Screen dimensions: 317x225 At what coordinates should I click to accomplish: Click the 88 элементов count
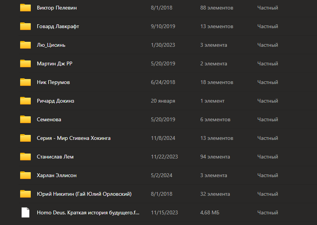(x=217, y=8)
